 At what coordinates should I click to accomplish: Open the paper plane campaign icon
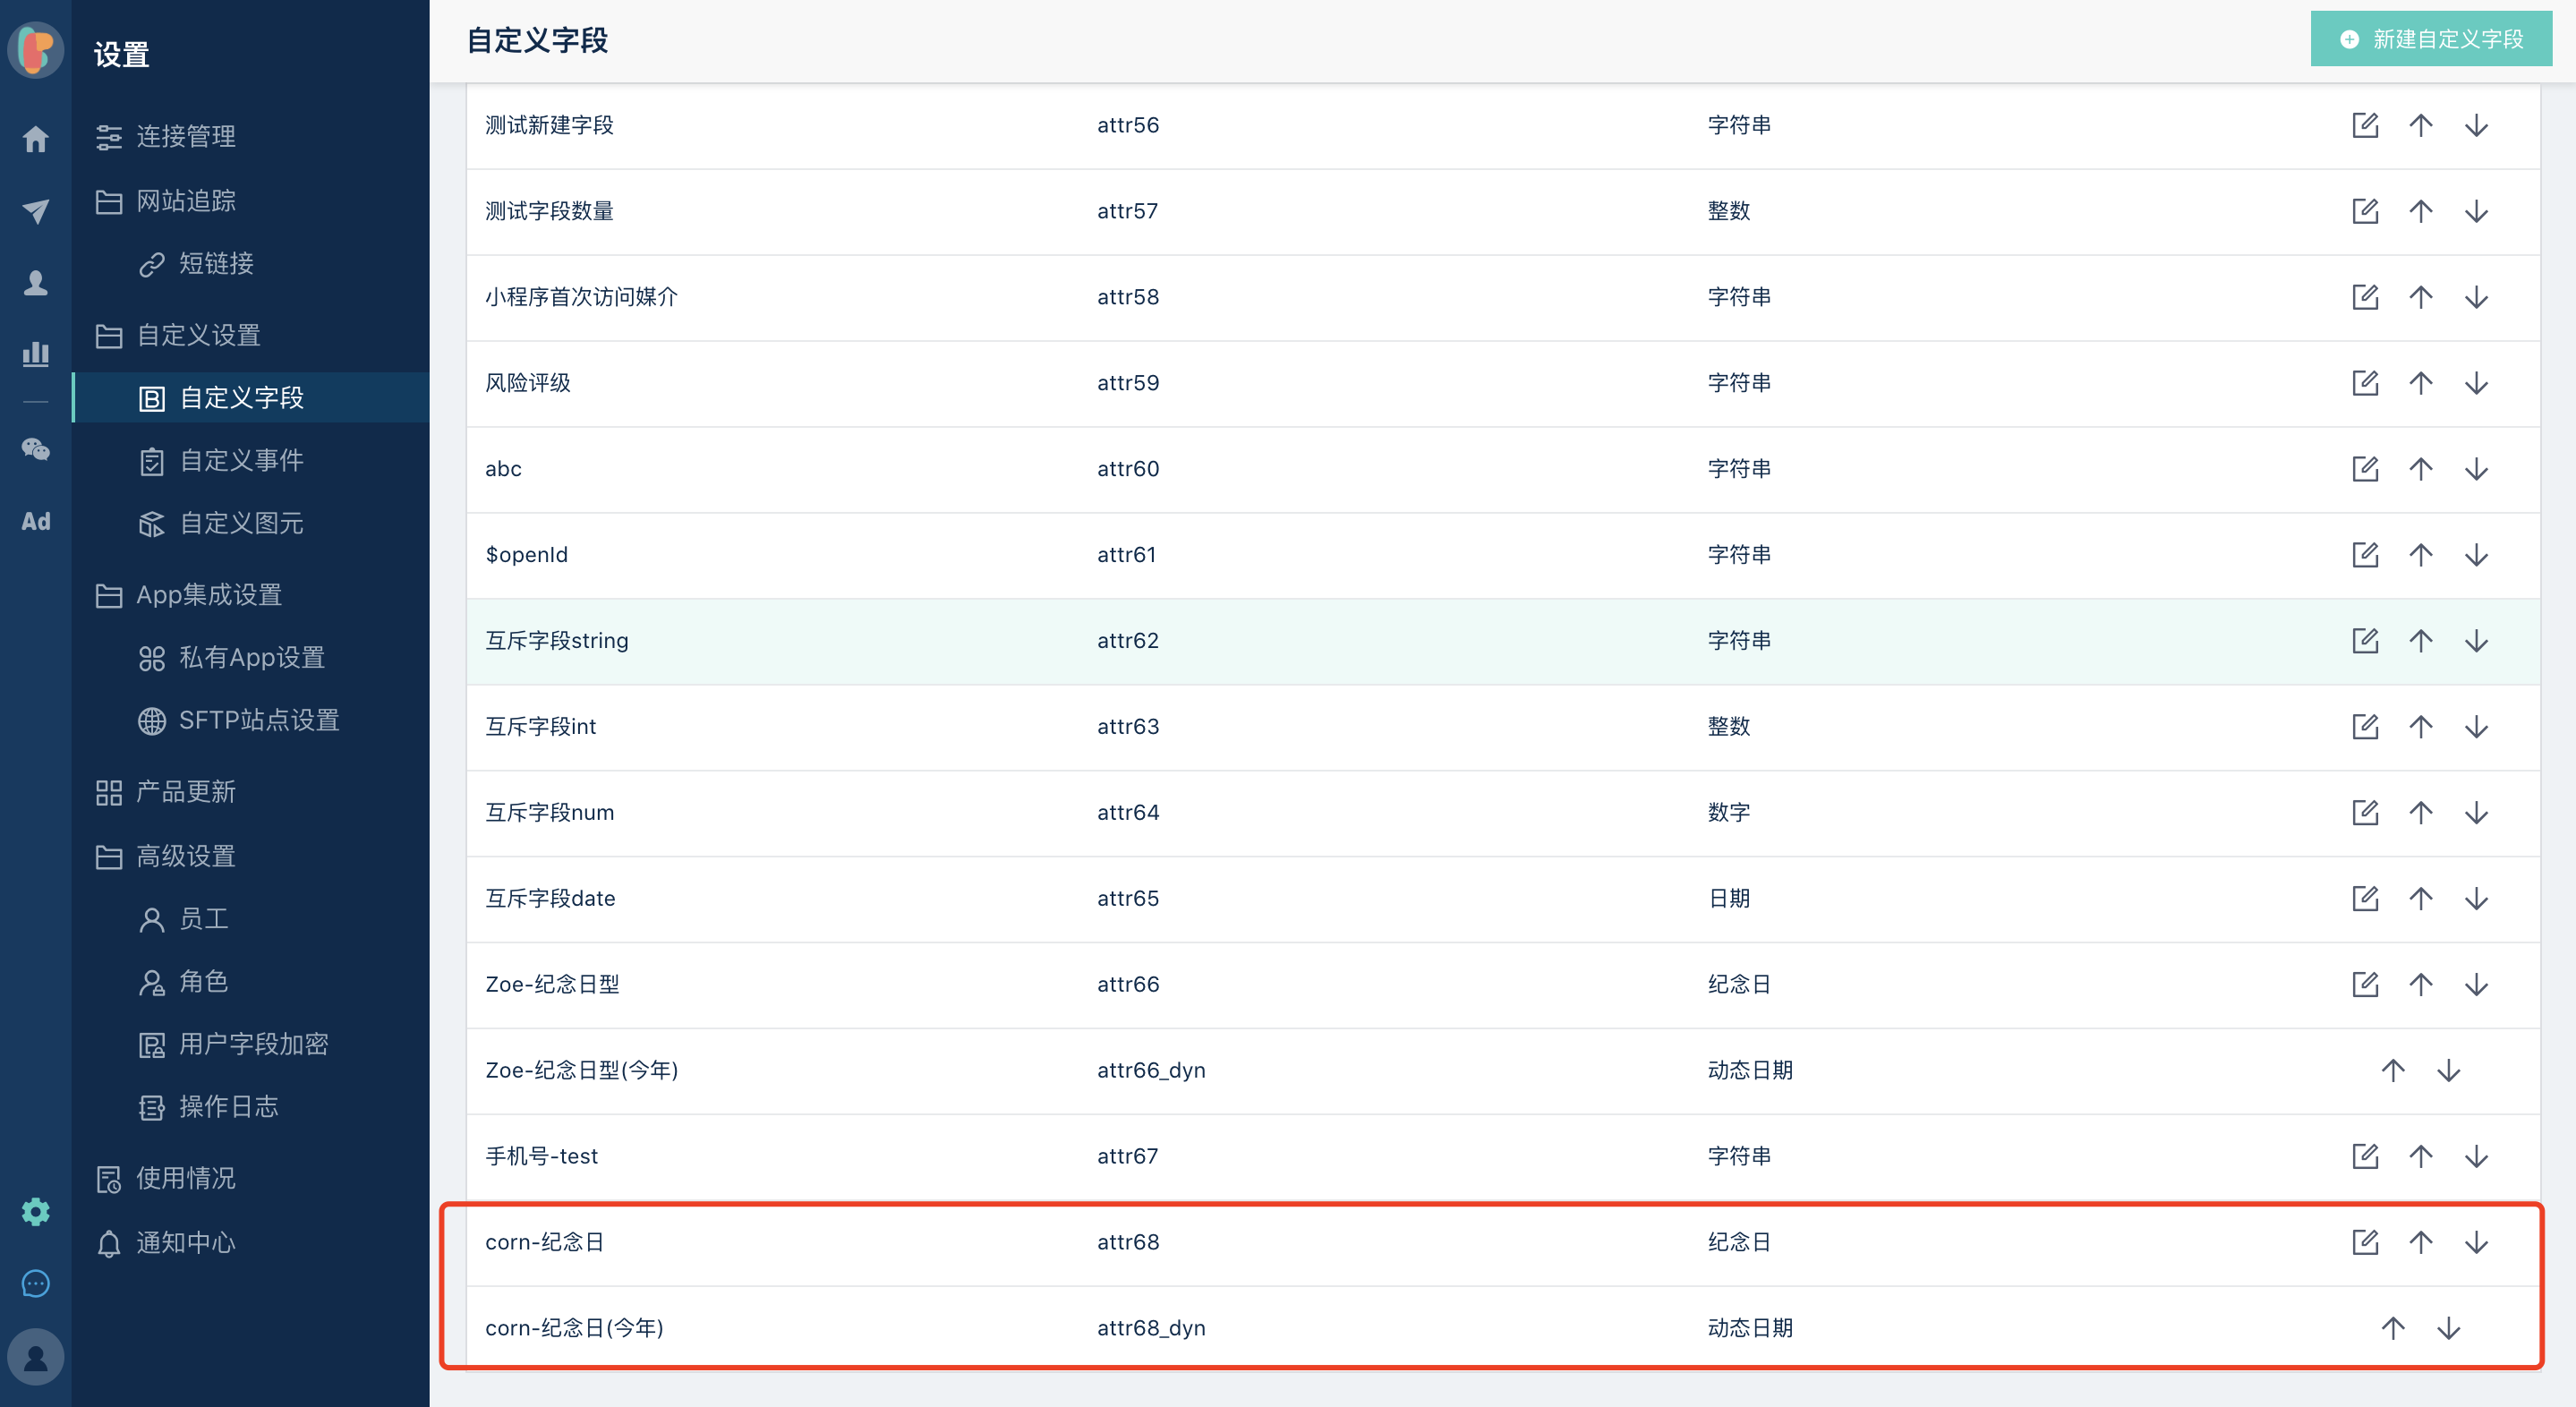[36, 211]
